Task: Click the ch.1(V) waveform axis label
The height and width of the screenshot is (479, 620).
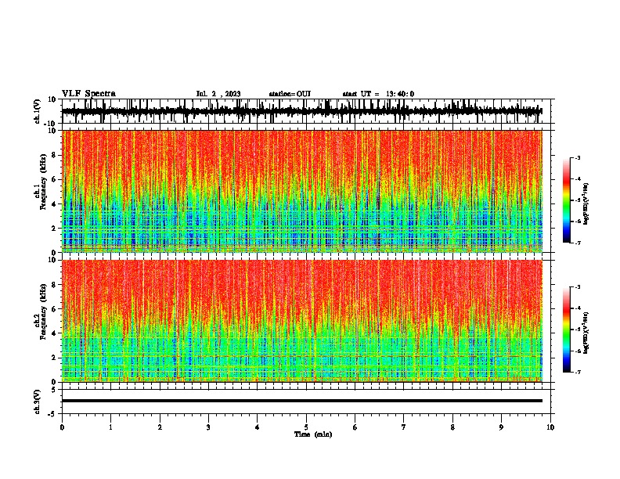Action: tap(38, 111)
